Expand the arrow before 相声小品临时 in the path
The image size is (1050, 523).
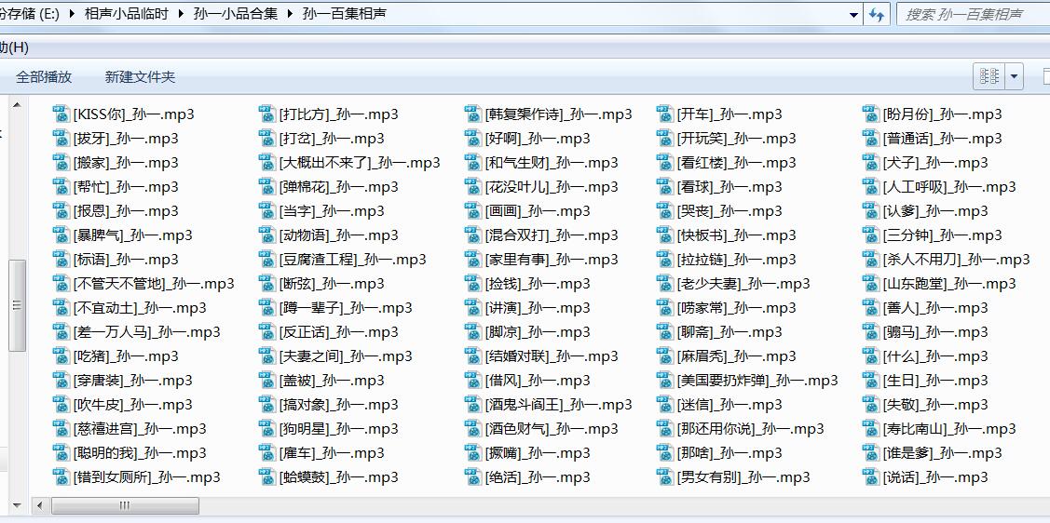click(x=73, y=14)
